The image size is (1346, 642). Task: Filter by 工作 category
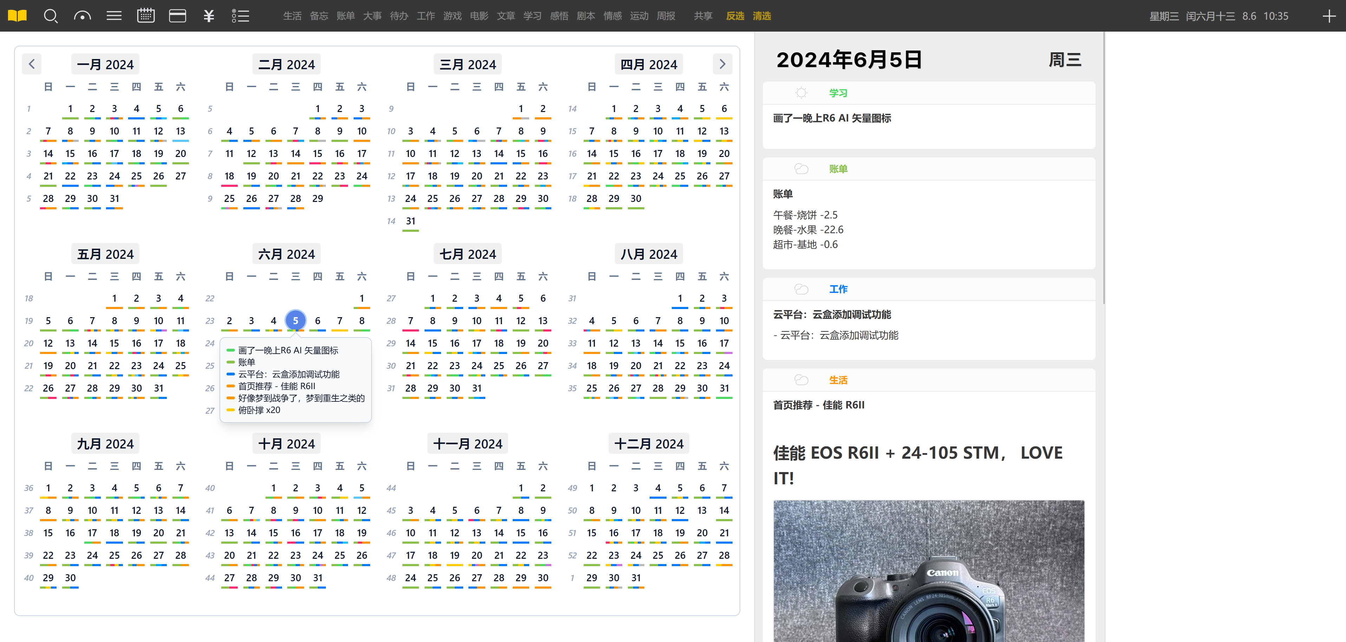425,16
